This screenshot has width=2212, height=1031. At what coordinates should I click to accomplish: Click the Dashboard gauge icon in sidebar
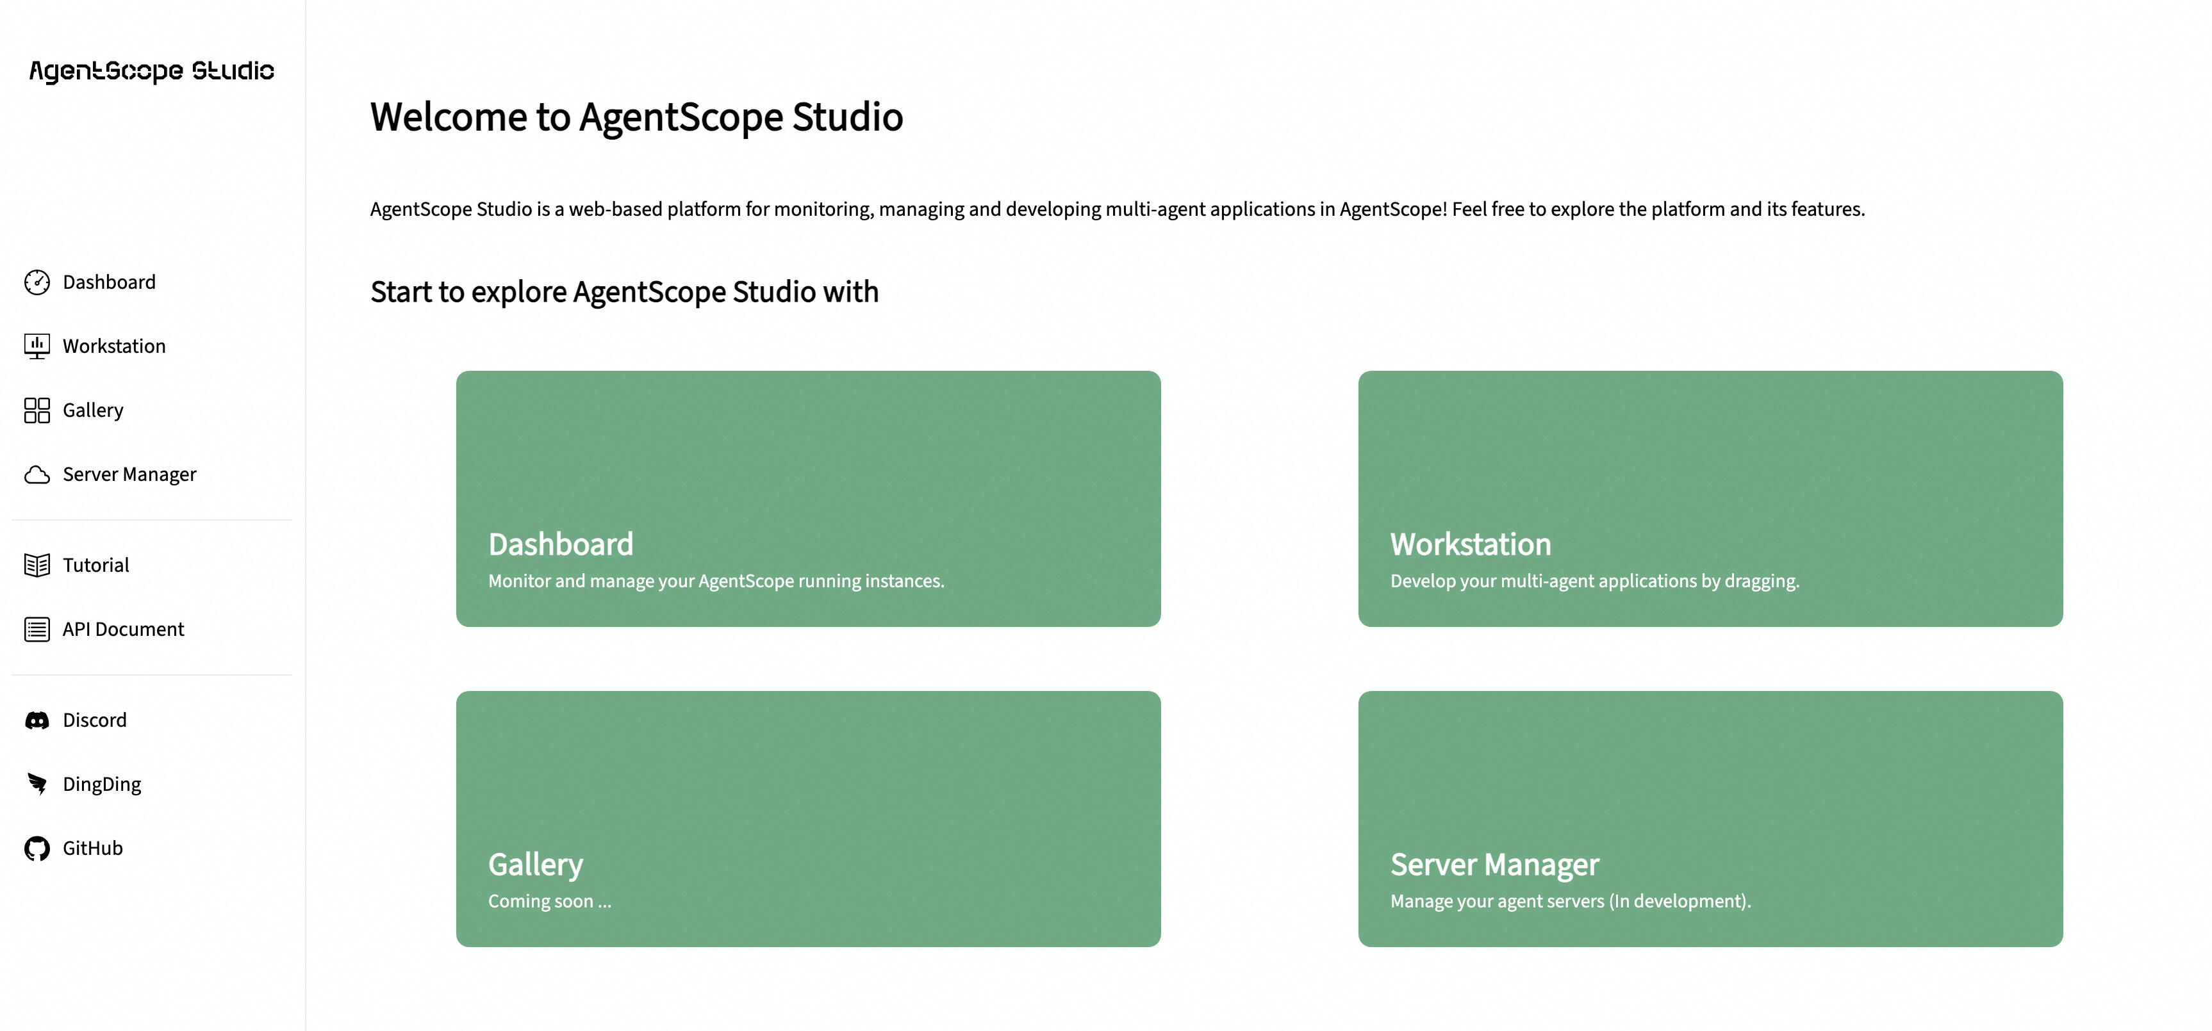(37, 282)
